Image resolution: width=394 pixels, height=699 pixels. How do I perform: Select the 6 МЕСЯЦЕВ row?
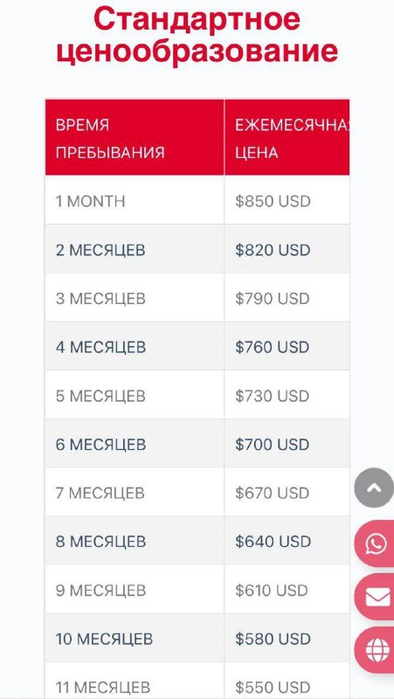pyautogui.click(x=197, y=443)
